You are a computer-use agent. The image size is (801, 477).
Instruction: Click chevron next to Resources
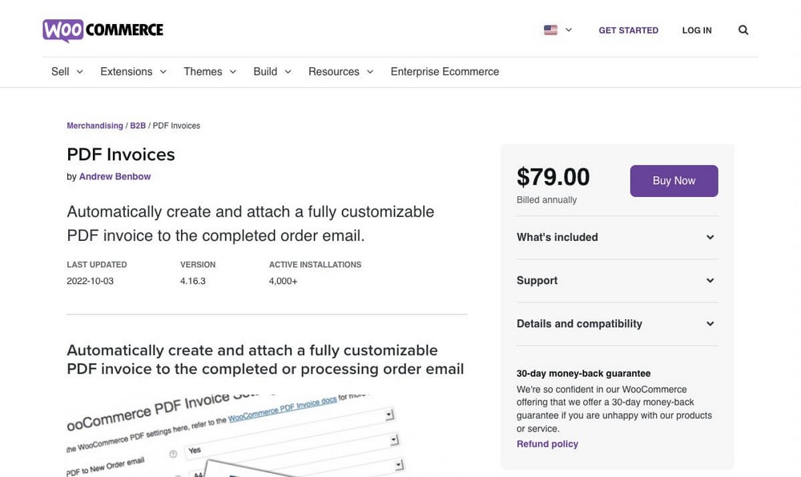[x=370, y=72]
